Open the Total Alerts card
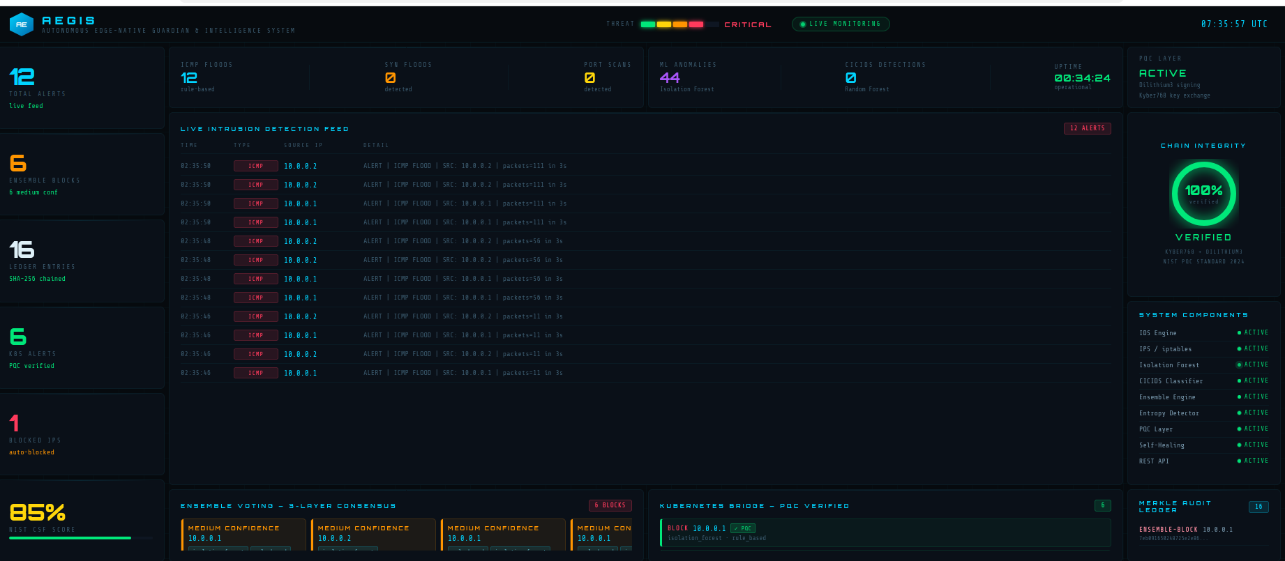This screenshot has width=1285, height=561. [82, 88]
